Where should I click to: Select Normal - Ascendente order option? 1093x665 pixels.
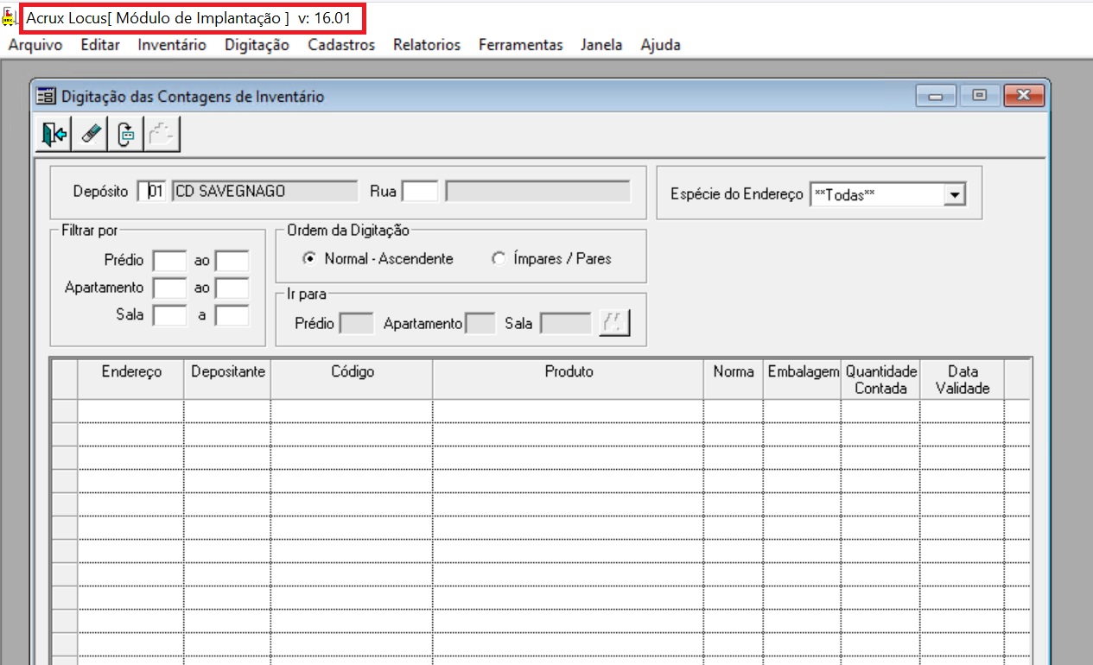coord(378,258)
